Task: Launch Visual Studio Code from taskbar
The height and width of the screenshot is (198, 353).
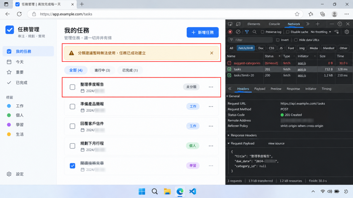Action: [x=193, y=191]
